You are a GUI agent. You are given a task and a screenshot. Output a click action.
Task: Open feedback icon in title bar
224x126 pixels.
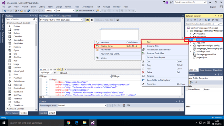(x=171, y=2)
